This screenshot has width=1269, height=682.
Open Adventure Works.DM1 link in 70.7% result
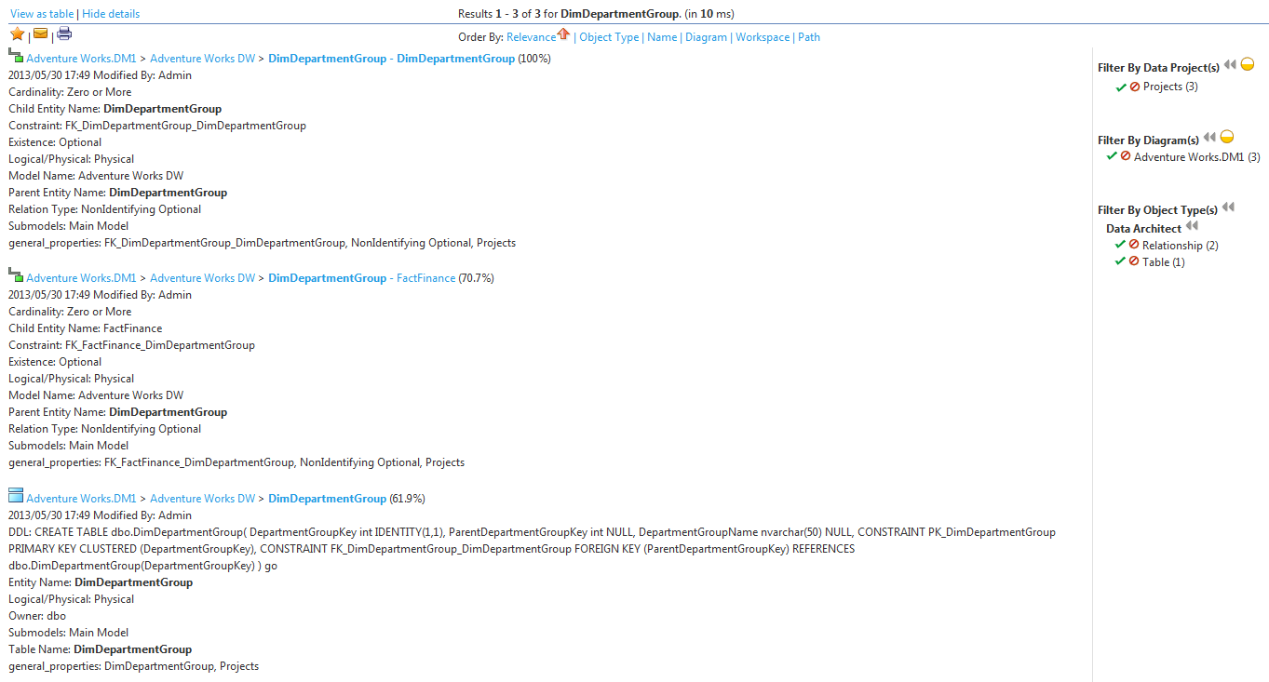[x=81, y=278]
